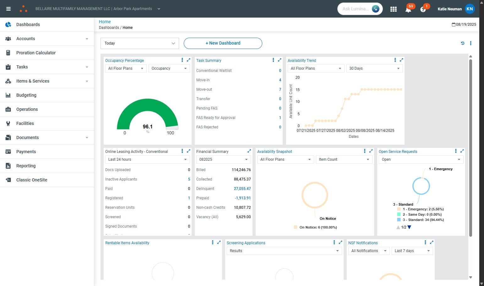Refresh the dashboard using the reset icon
Viewport: 484px width, 286px height.
point(462,43)
